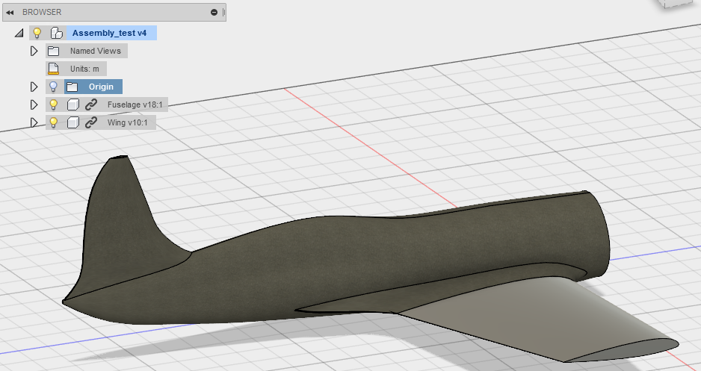Click the Browser panel minimize circle icon
This screenshot has width=701, height=371.
click(214, 13)
